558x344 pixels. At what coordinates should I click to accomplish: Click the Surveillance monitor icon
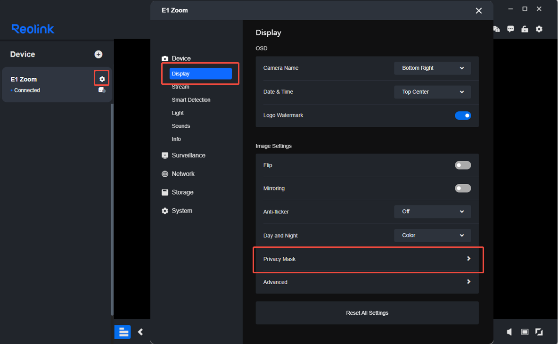point(165,156)
